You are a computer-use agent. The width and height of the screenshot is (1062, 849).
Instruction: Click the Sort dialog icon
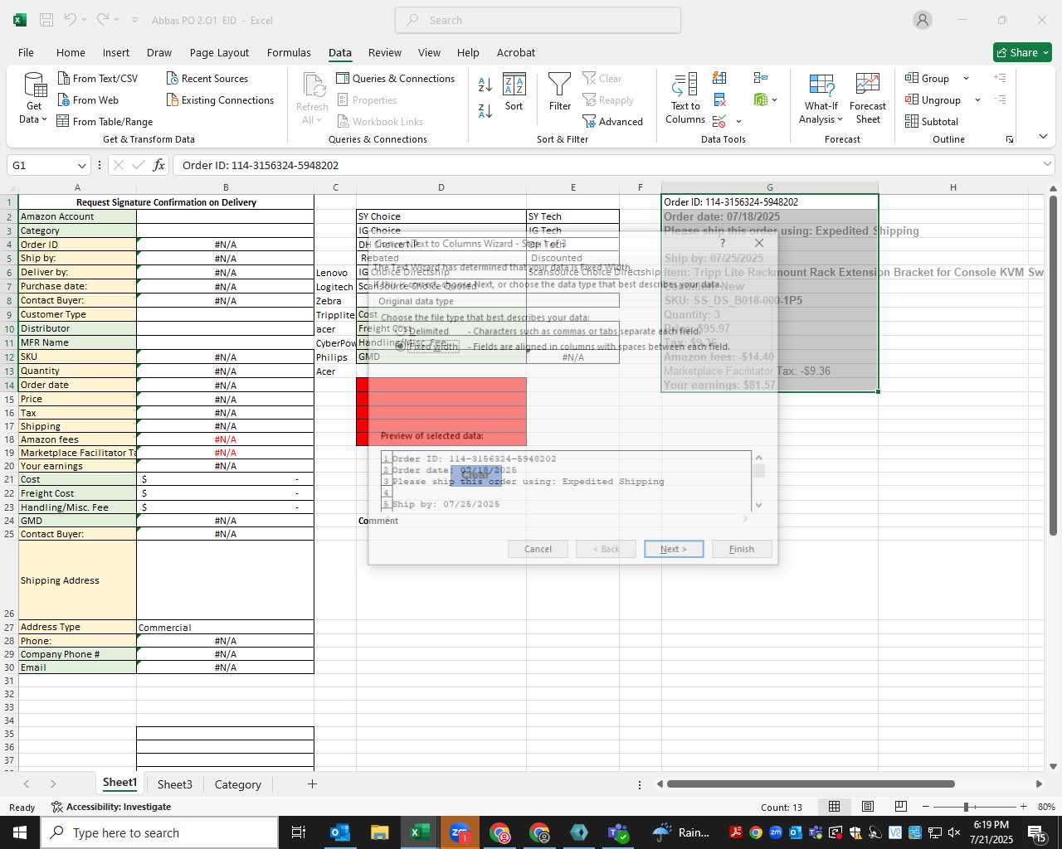[514, 91]
